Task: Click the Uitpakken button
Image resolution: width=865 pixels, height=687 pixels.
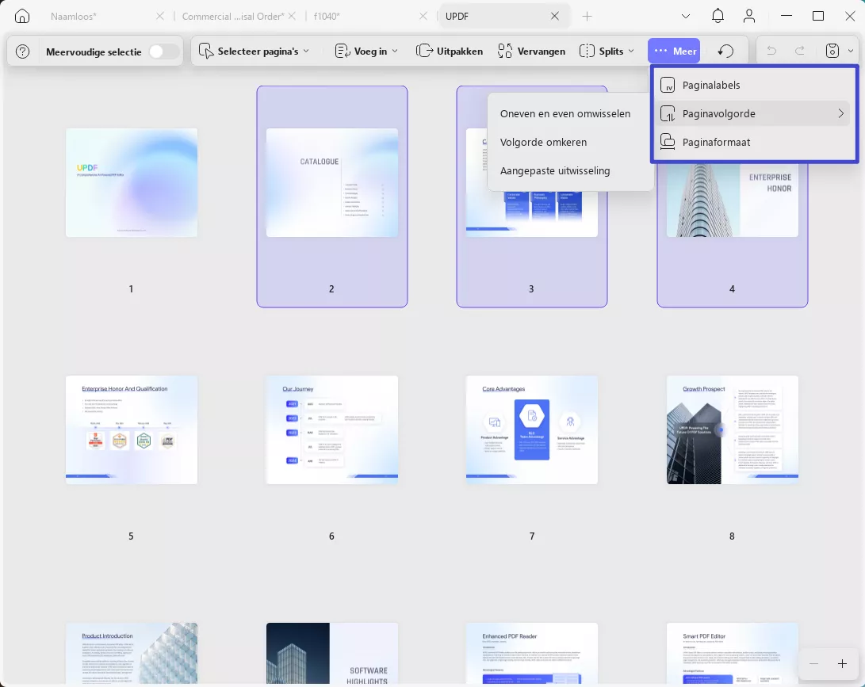Action: click(449, 52)
